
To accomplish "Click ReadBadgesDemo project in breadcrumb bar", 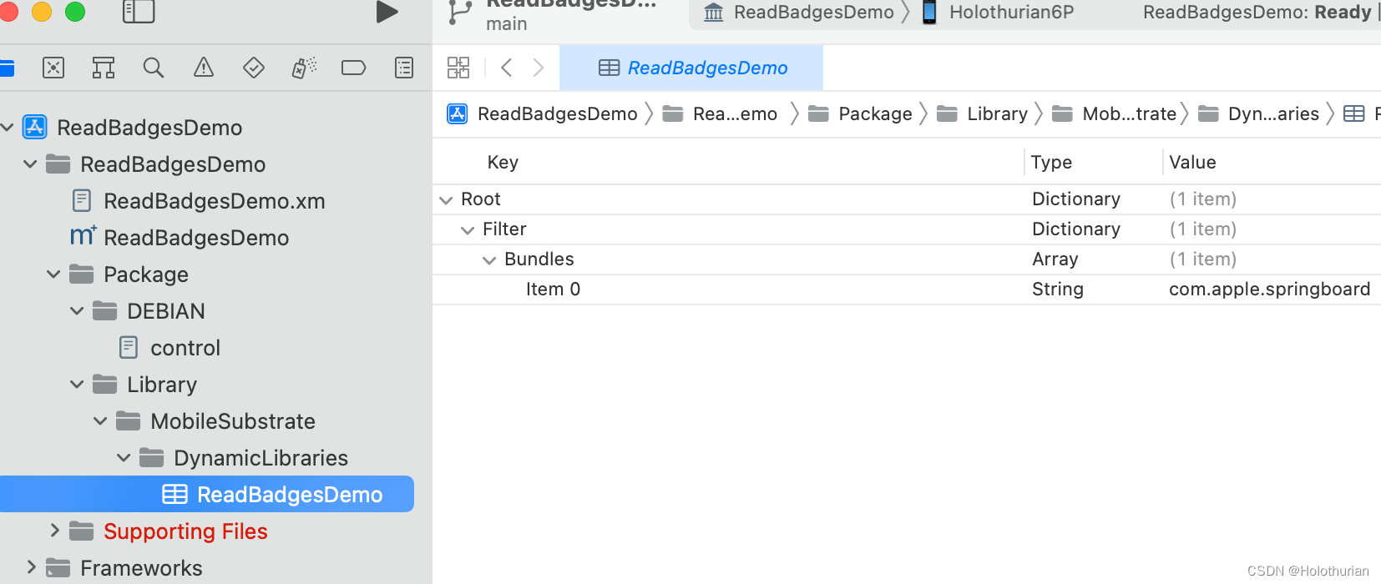I will click(x=543, y=114).
